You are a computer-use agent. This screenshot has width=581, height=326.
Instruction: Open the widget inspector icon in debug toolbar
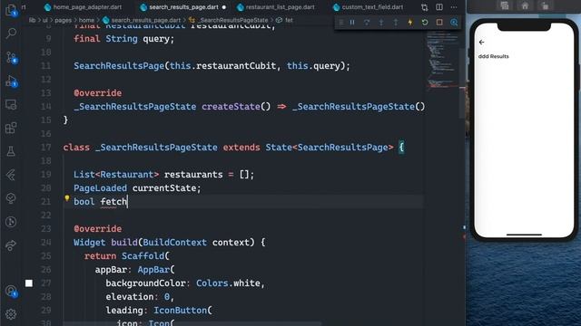point(454,23)
